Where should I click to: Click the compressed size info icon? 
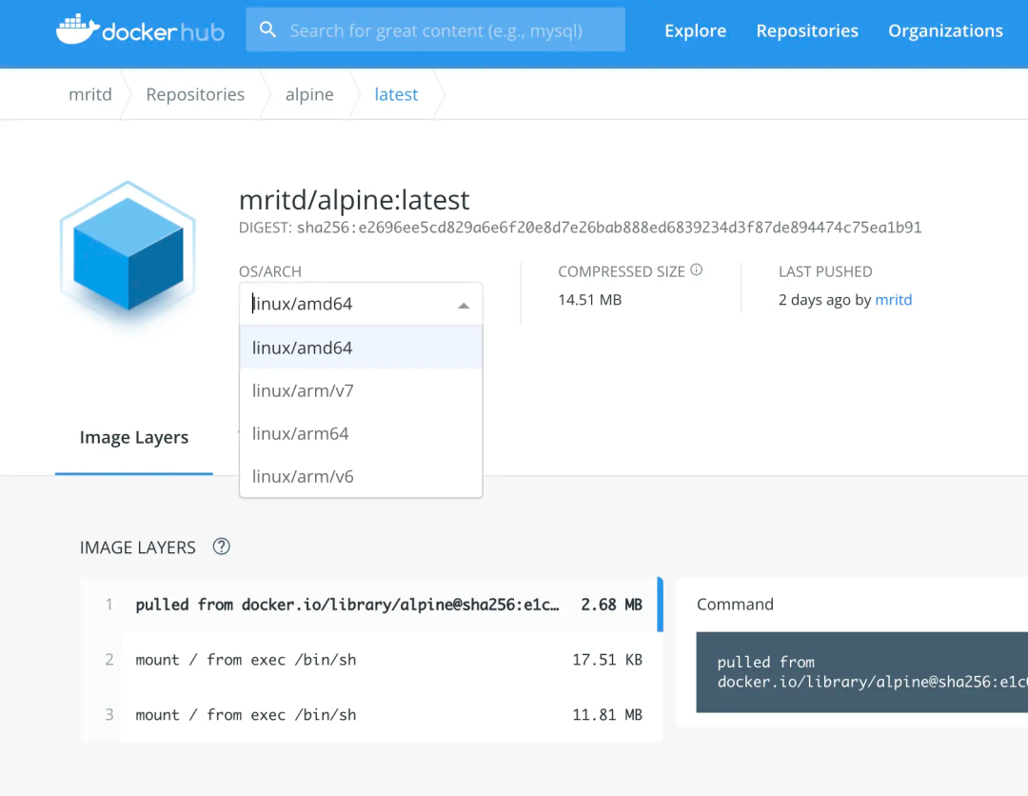click(696, 270)
